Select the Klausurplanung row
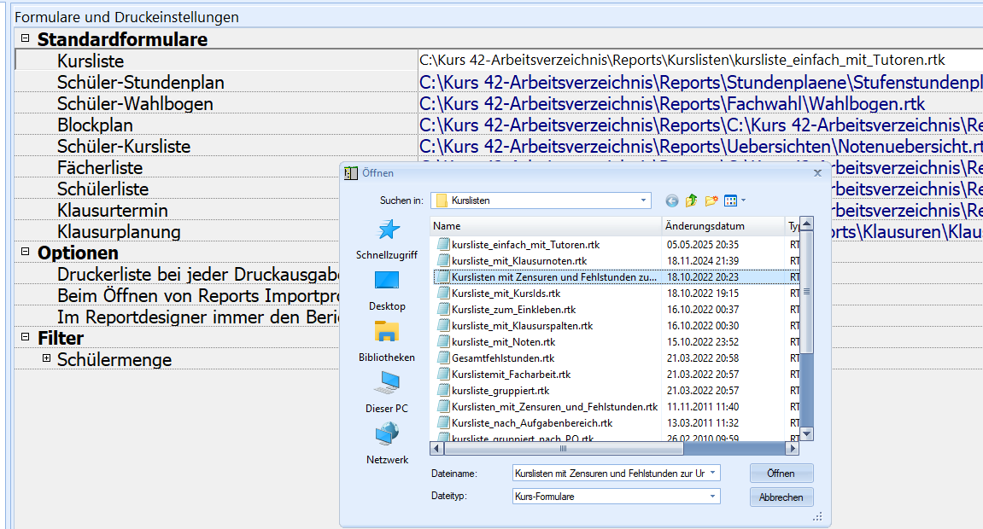The image size is (983, 529). (178, 231)
